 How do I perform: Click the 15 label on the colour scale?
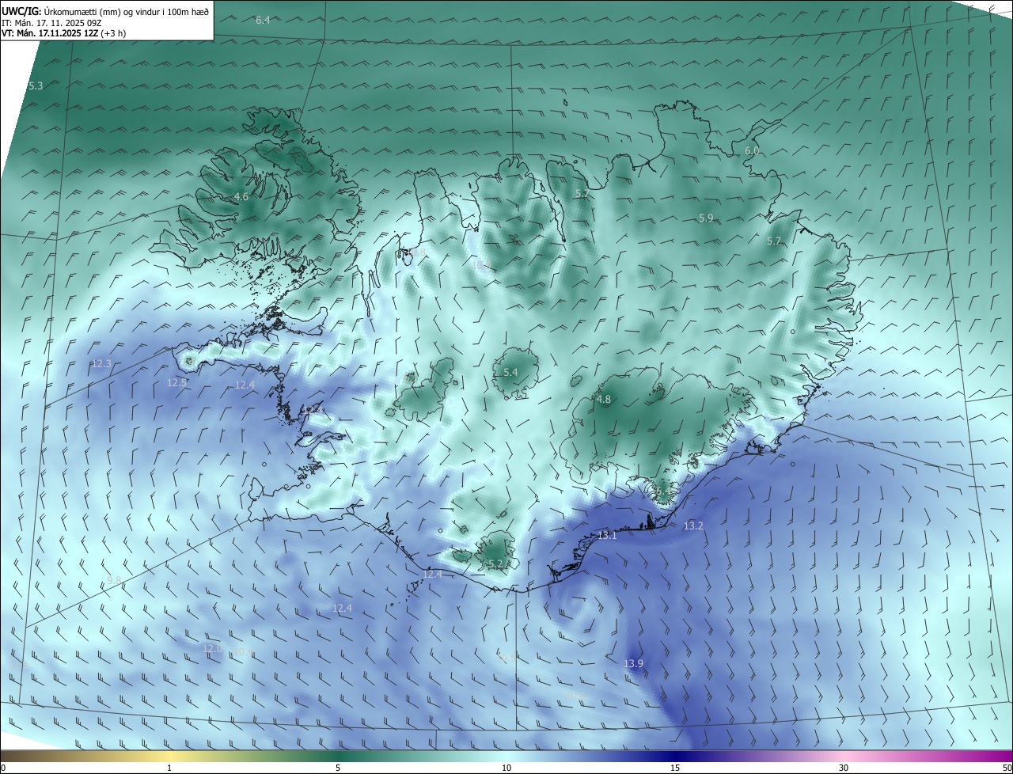pos(675,768)
